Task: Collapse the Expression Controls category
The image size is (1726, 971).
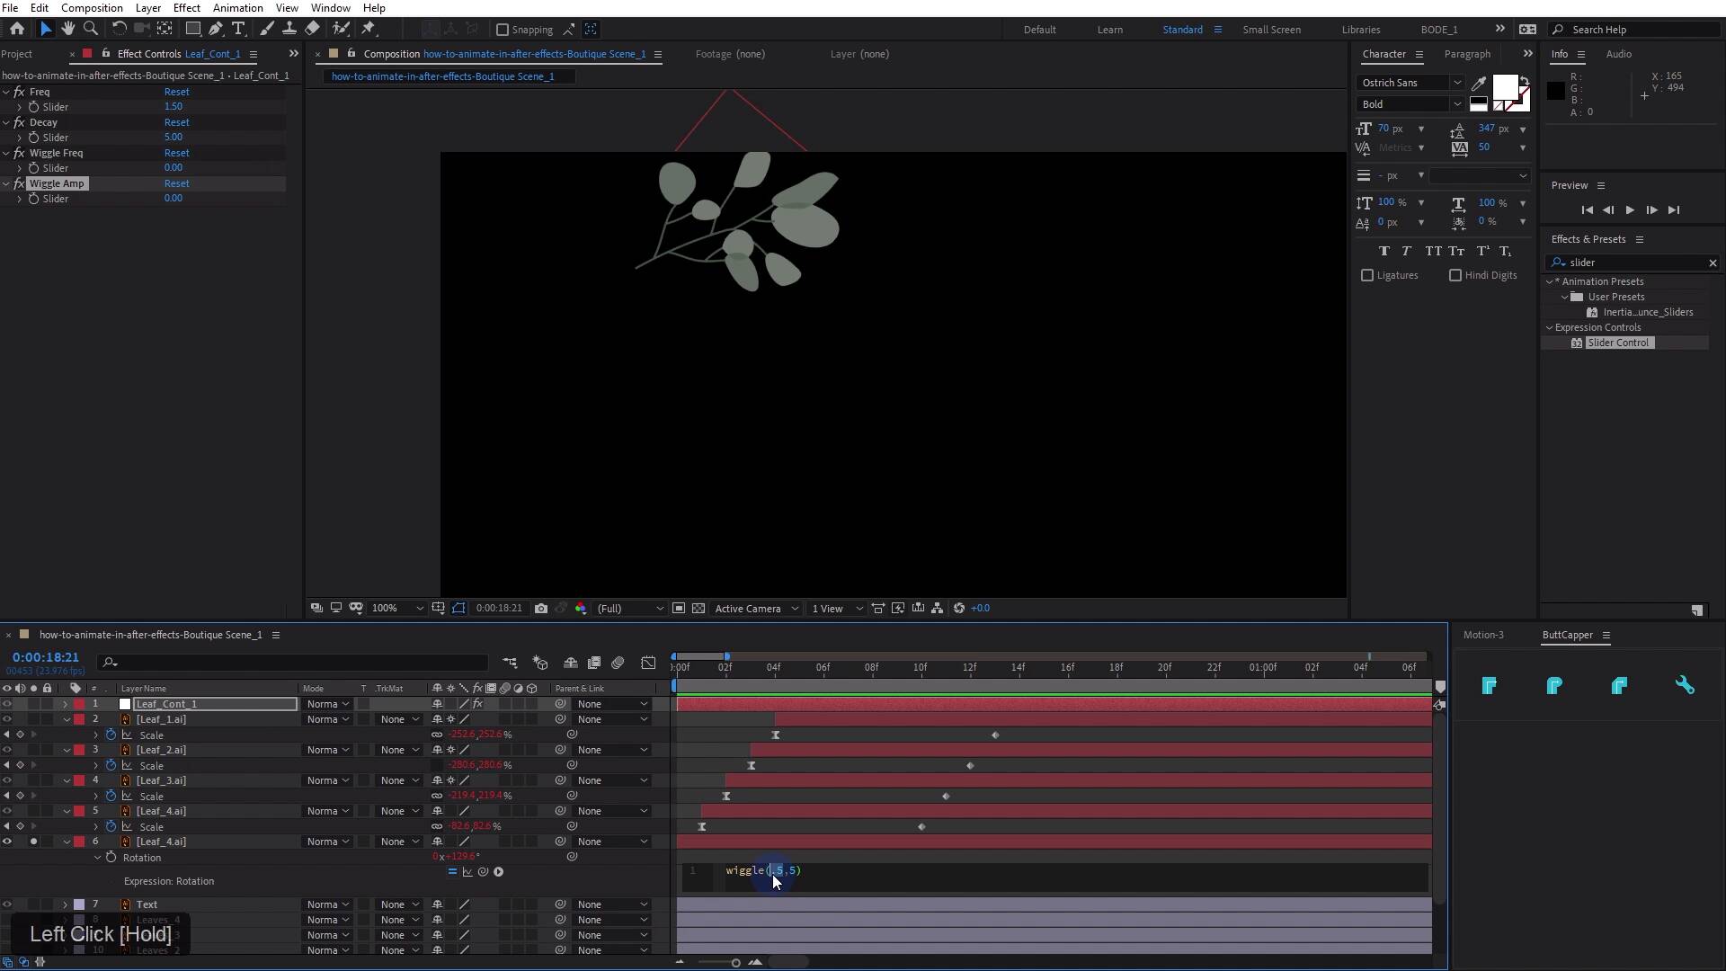Action: click(x=1549, y=327)
